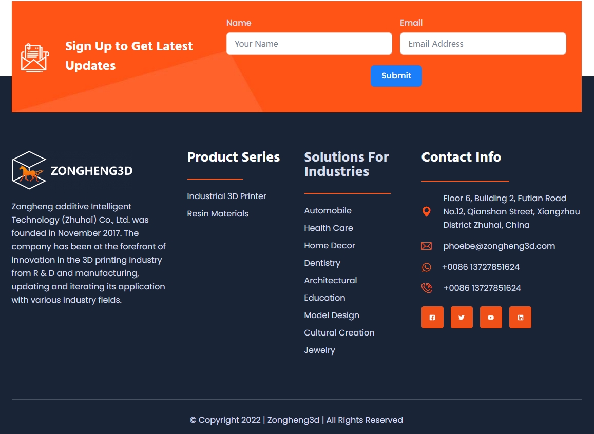Viewport: 594px width, 434px height.
Task: Select the Dentistry solutions link
Action: point(322,263)
